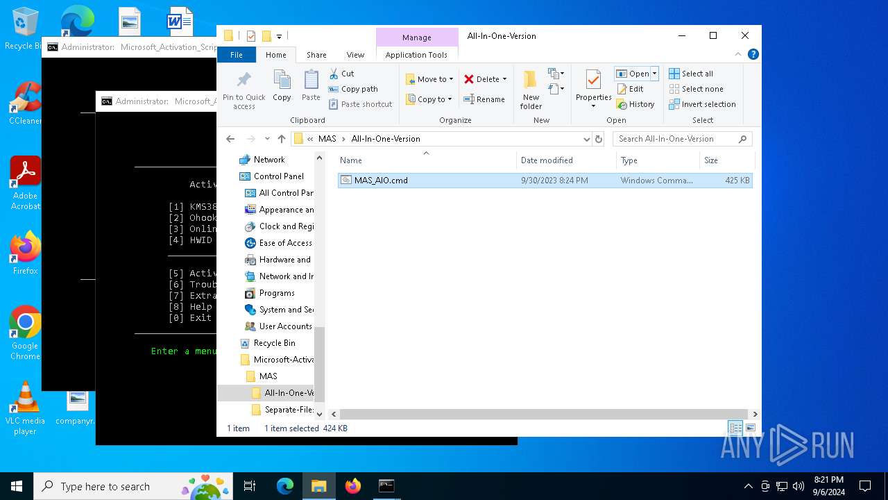Click the horizontal scrollbar of the file list
888x500 pixels.
point(543,414)
